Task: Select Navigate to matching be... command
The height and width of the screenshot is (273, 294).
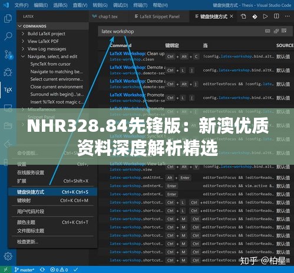Action: pos(57,72)
